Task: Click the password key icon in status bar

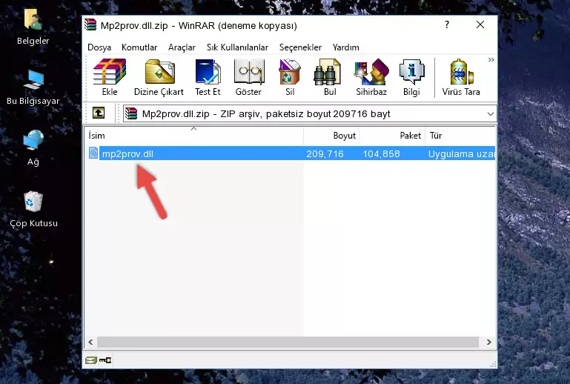Action: pyautogui.click(x=105, y=360)
